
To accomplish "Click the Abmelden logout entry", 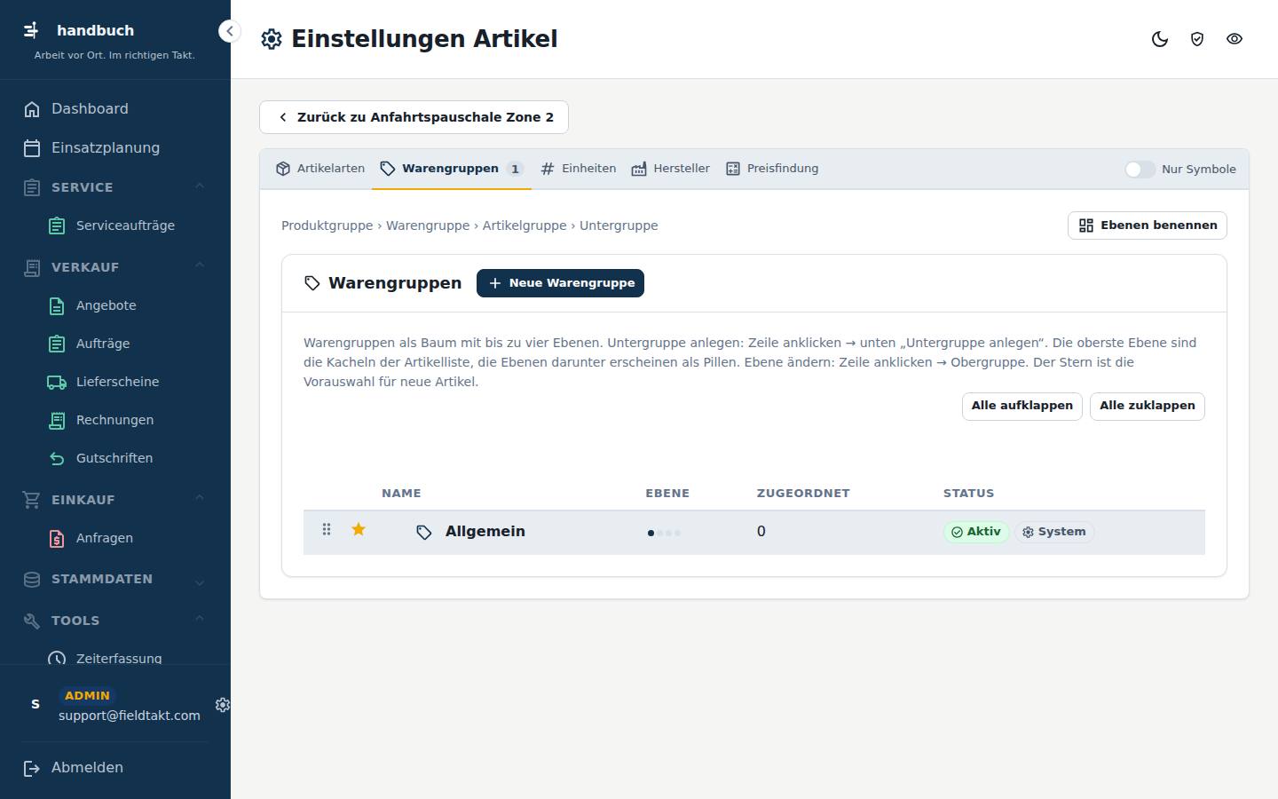I will pos(115,767).
